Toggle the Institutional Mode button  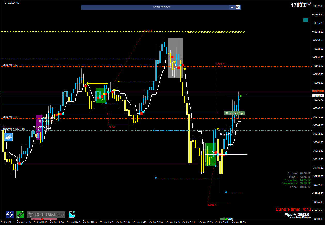coord(46,214)
